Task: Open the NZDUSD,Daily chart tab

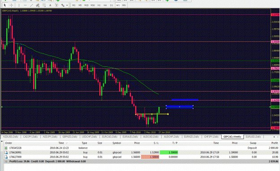Action: tap(11, 136)
